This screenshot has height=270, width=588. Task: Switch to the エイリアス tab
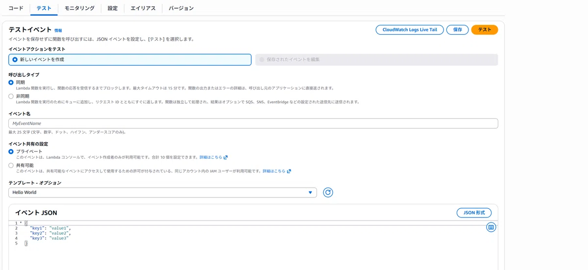[x=143, y=8]
